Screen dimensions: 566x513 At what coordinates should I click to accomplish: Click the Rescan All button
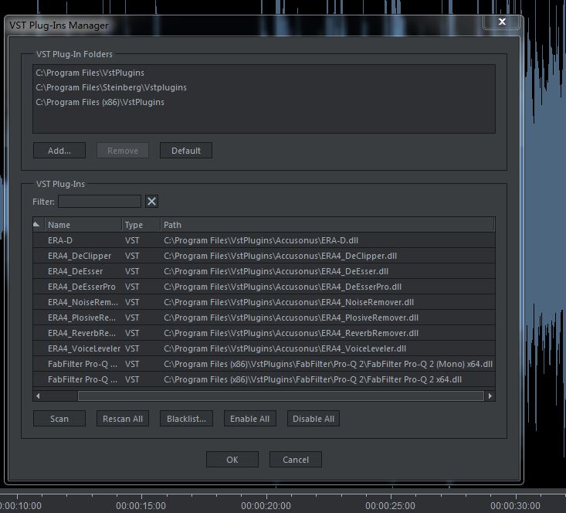(123, 419)
